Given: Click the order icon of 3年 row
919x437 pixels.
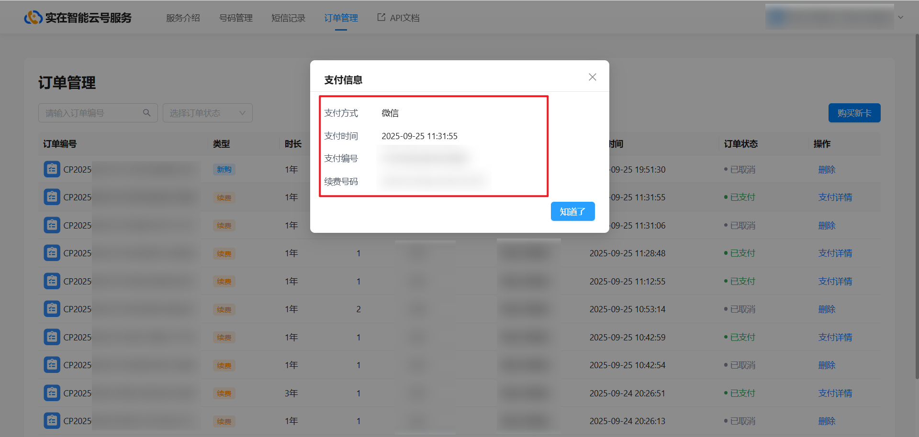Looking at the screenshot, I should pos(52,393).
